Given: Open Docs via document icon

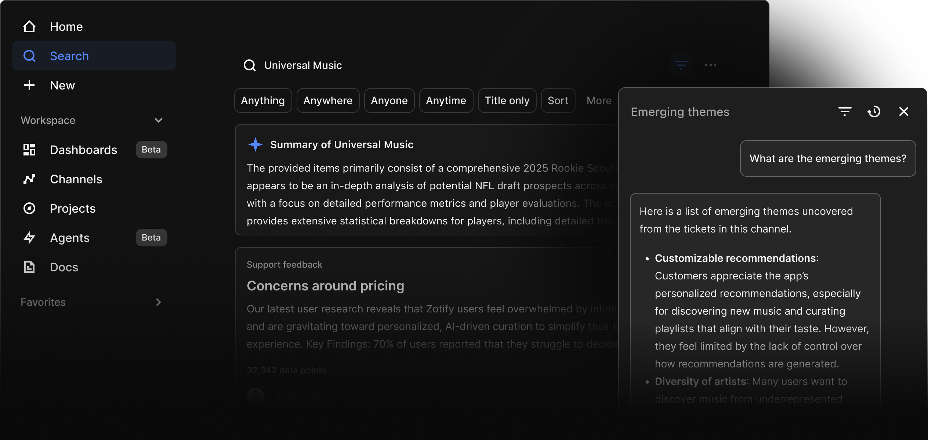Looking at the screenshot, I should pyautogui.click(x=29, y=267).
